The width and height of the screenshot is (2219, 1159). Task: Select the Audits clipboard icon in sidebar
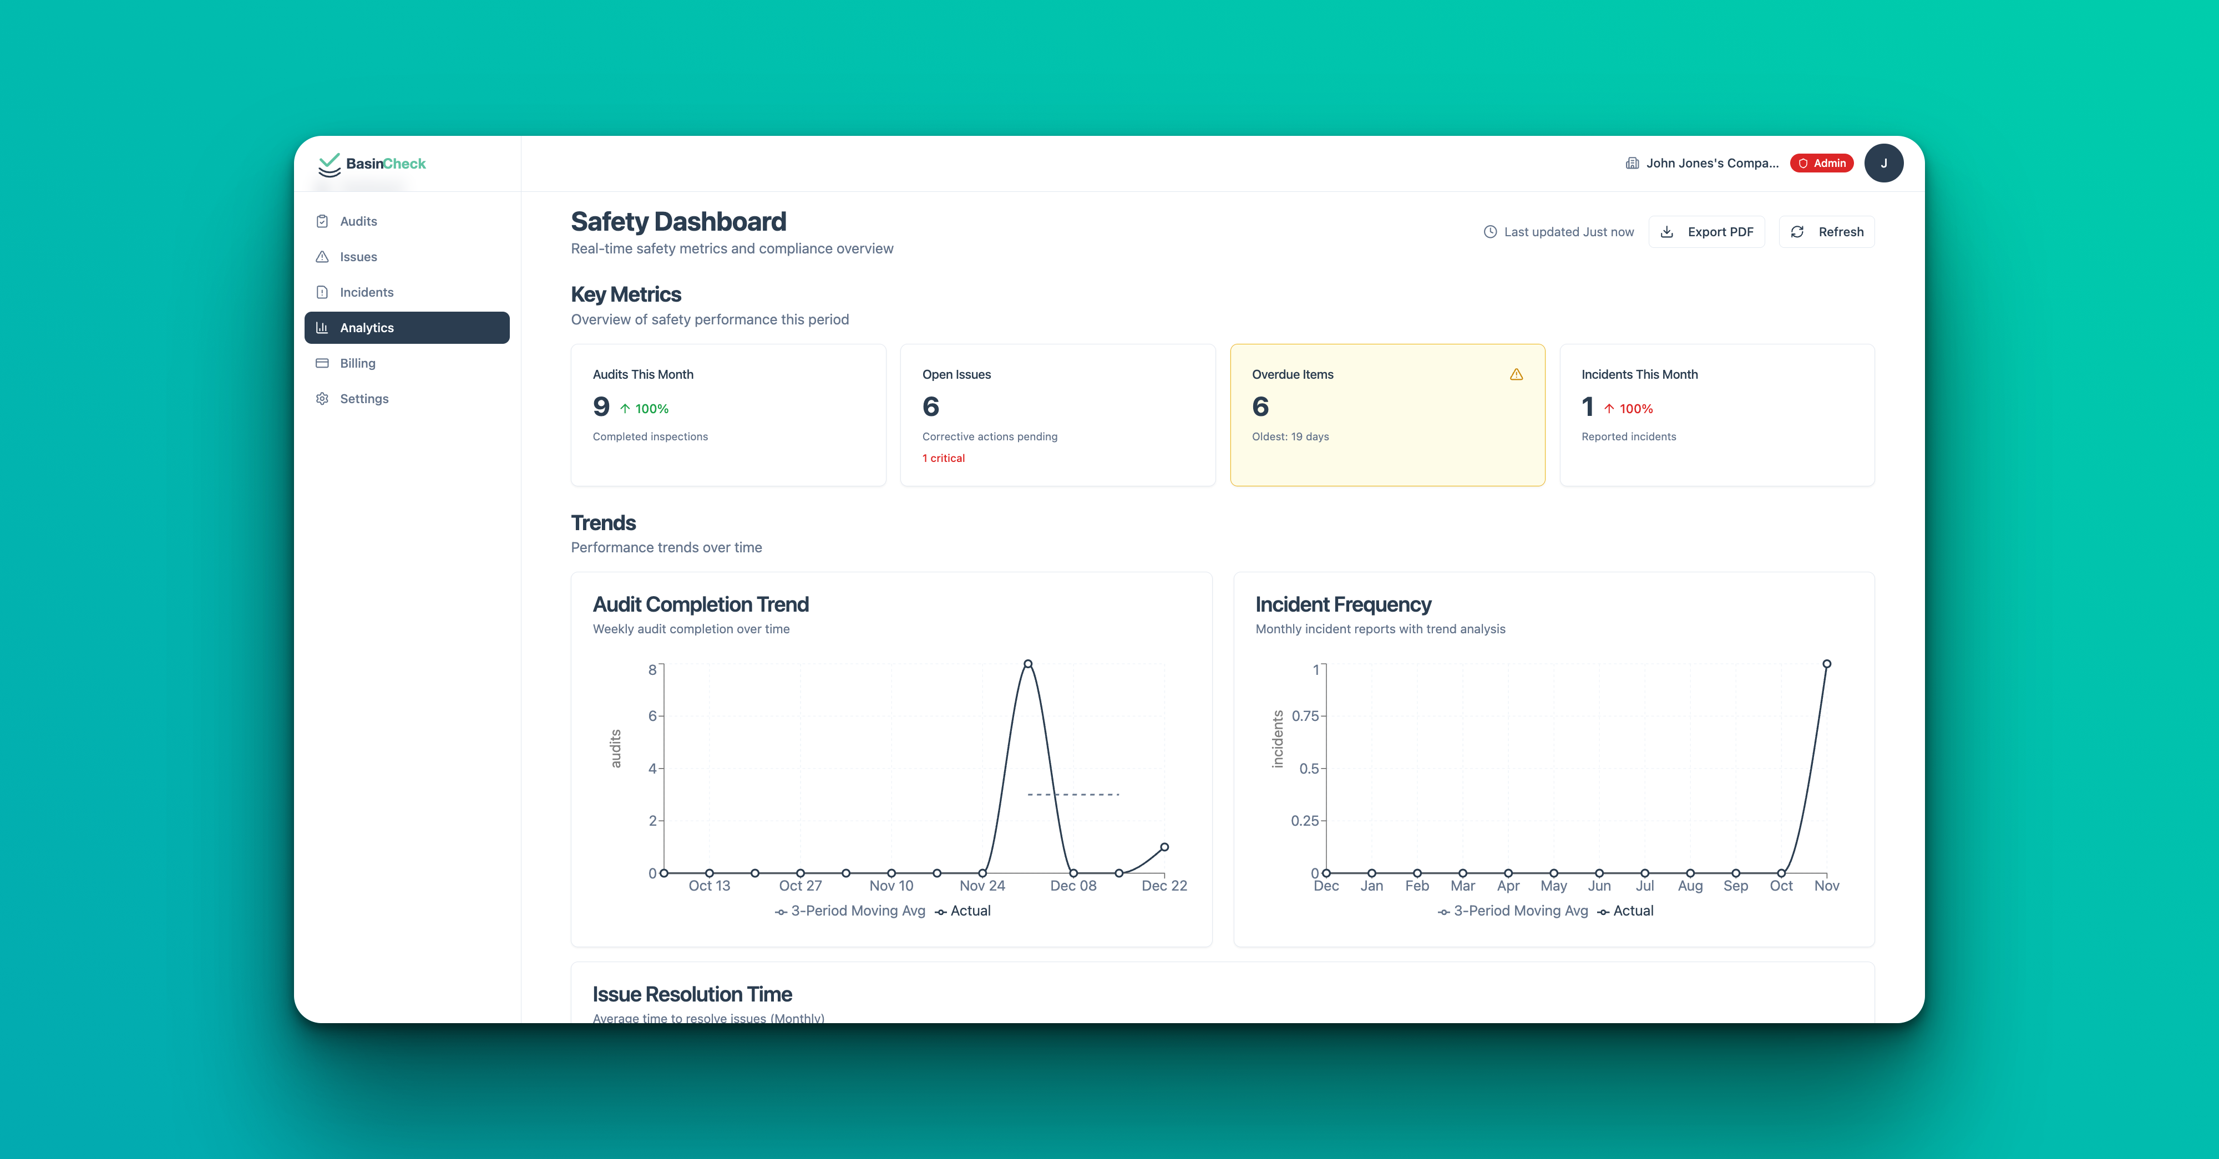(x=322, y=221)
